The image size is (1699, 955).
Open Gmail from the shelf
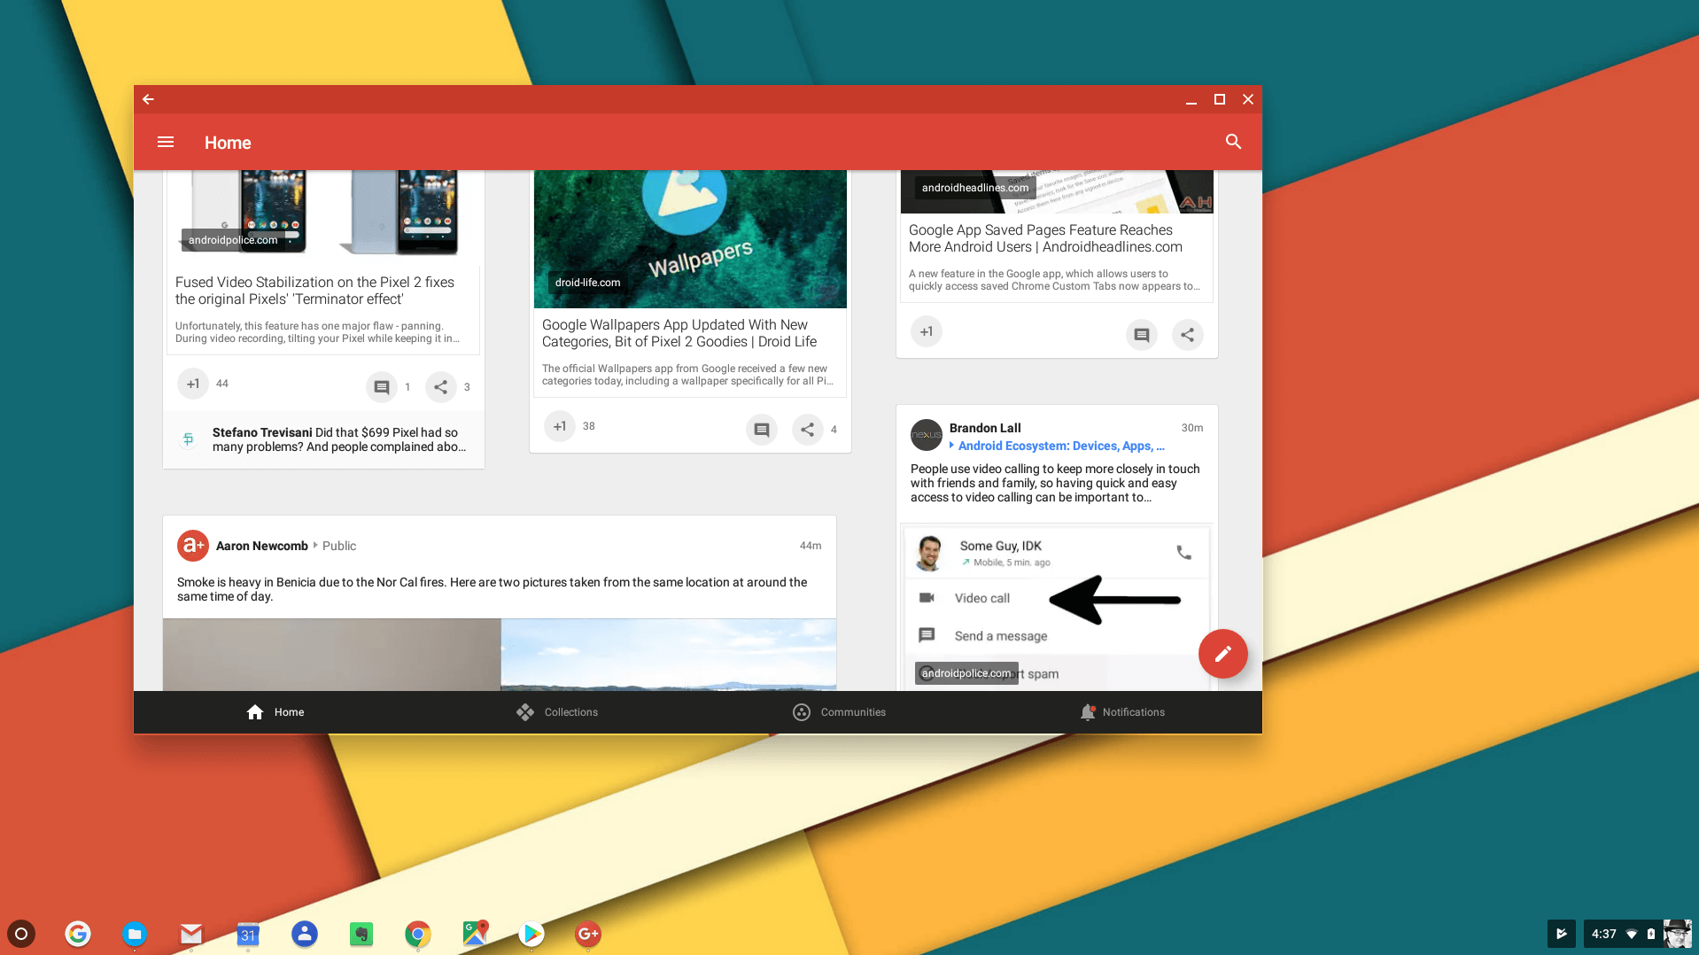(x=191, y=934)
